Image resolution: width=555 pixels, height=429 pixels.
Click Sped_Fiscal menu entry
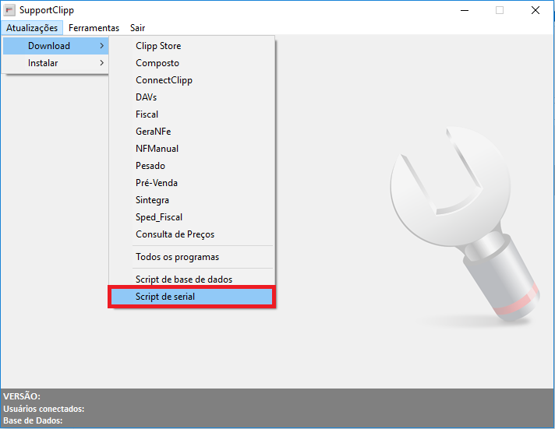pyautogui.click(x=159, y=217)
